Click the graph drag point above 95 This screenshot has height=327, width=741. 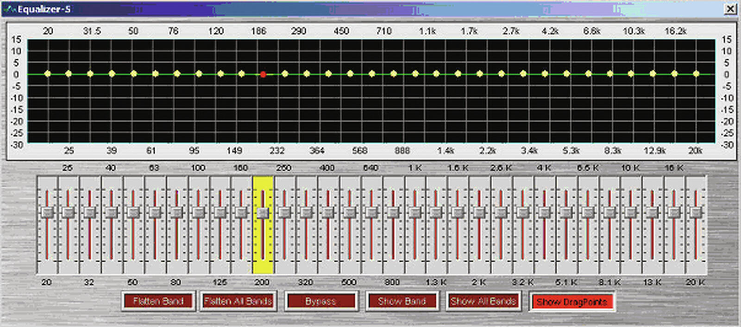[199, 74]
